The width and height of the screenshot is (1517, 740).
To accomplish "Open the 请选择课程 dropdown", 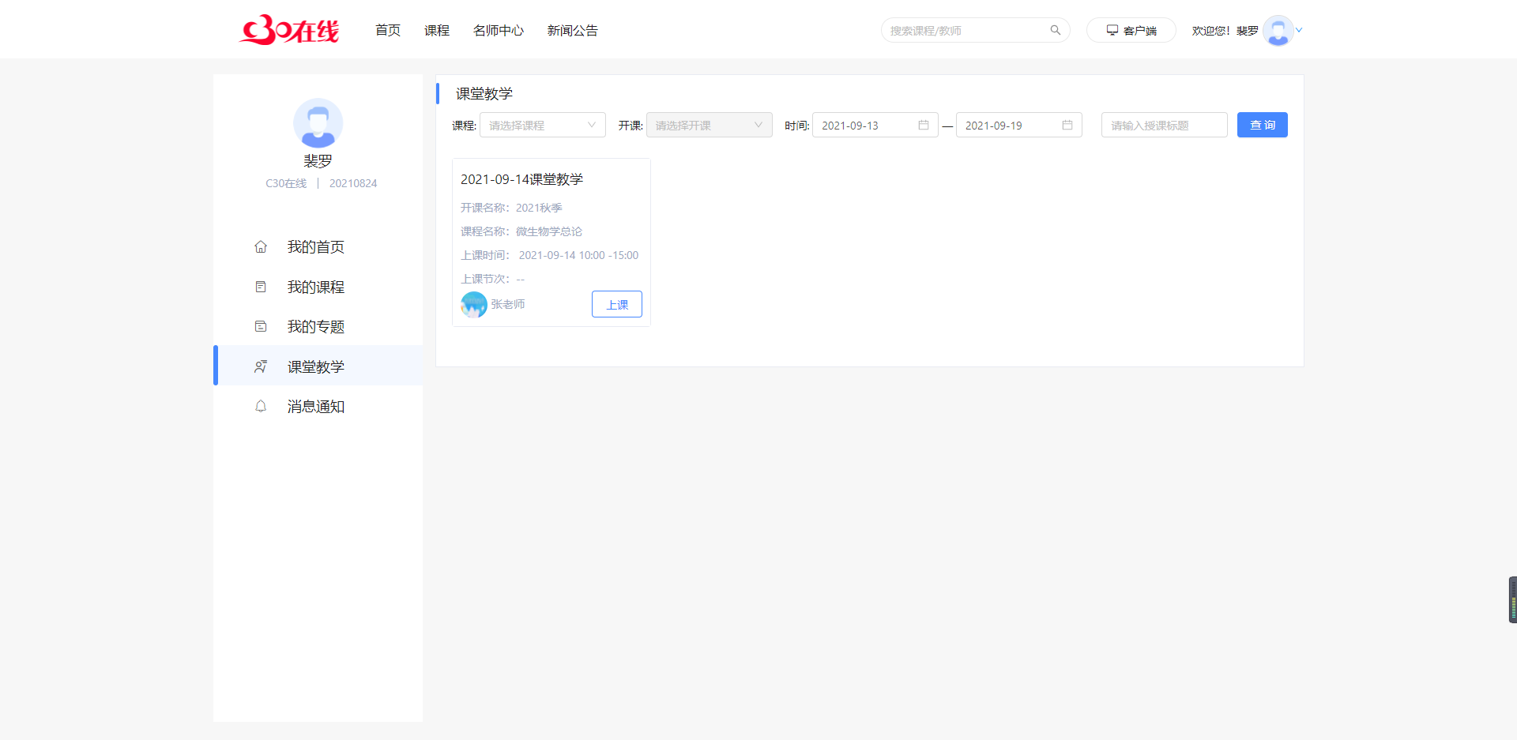I will (542, 125).
